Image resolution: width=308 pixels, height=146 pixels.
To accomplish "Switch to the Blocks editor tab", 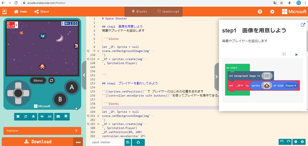I will coord(139,12).
